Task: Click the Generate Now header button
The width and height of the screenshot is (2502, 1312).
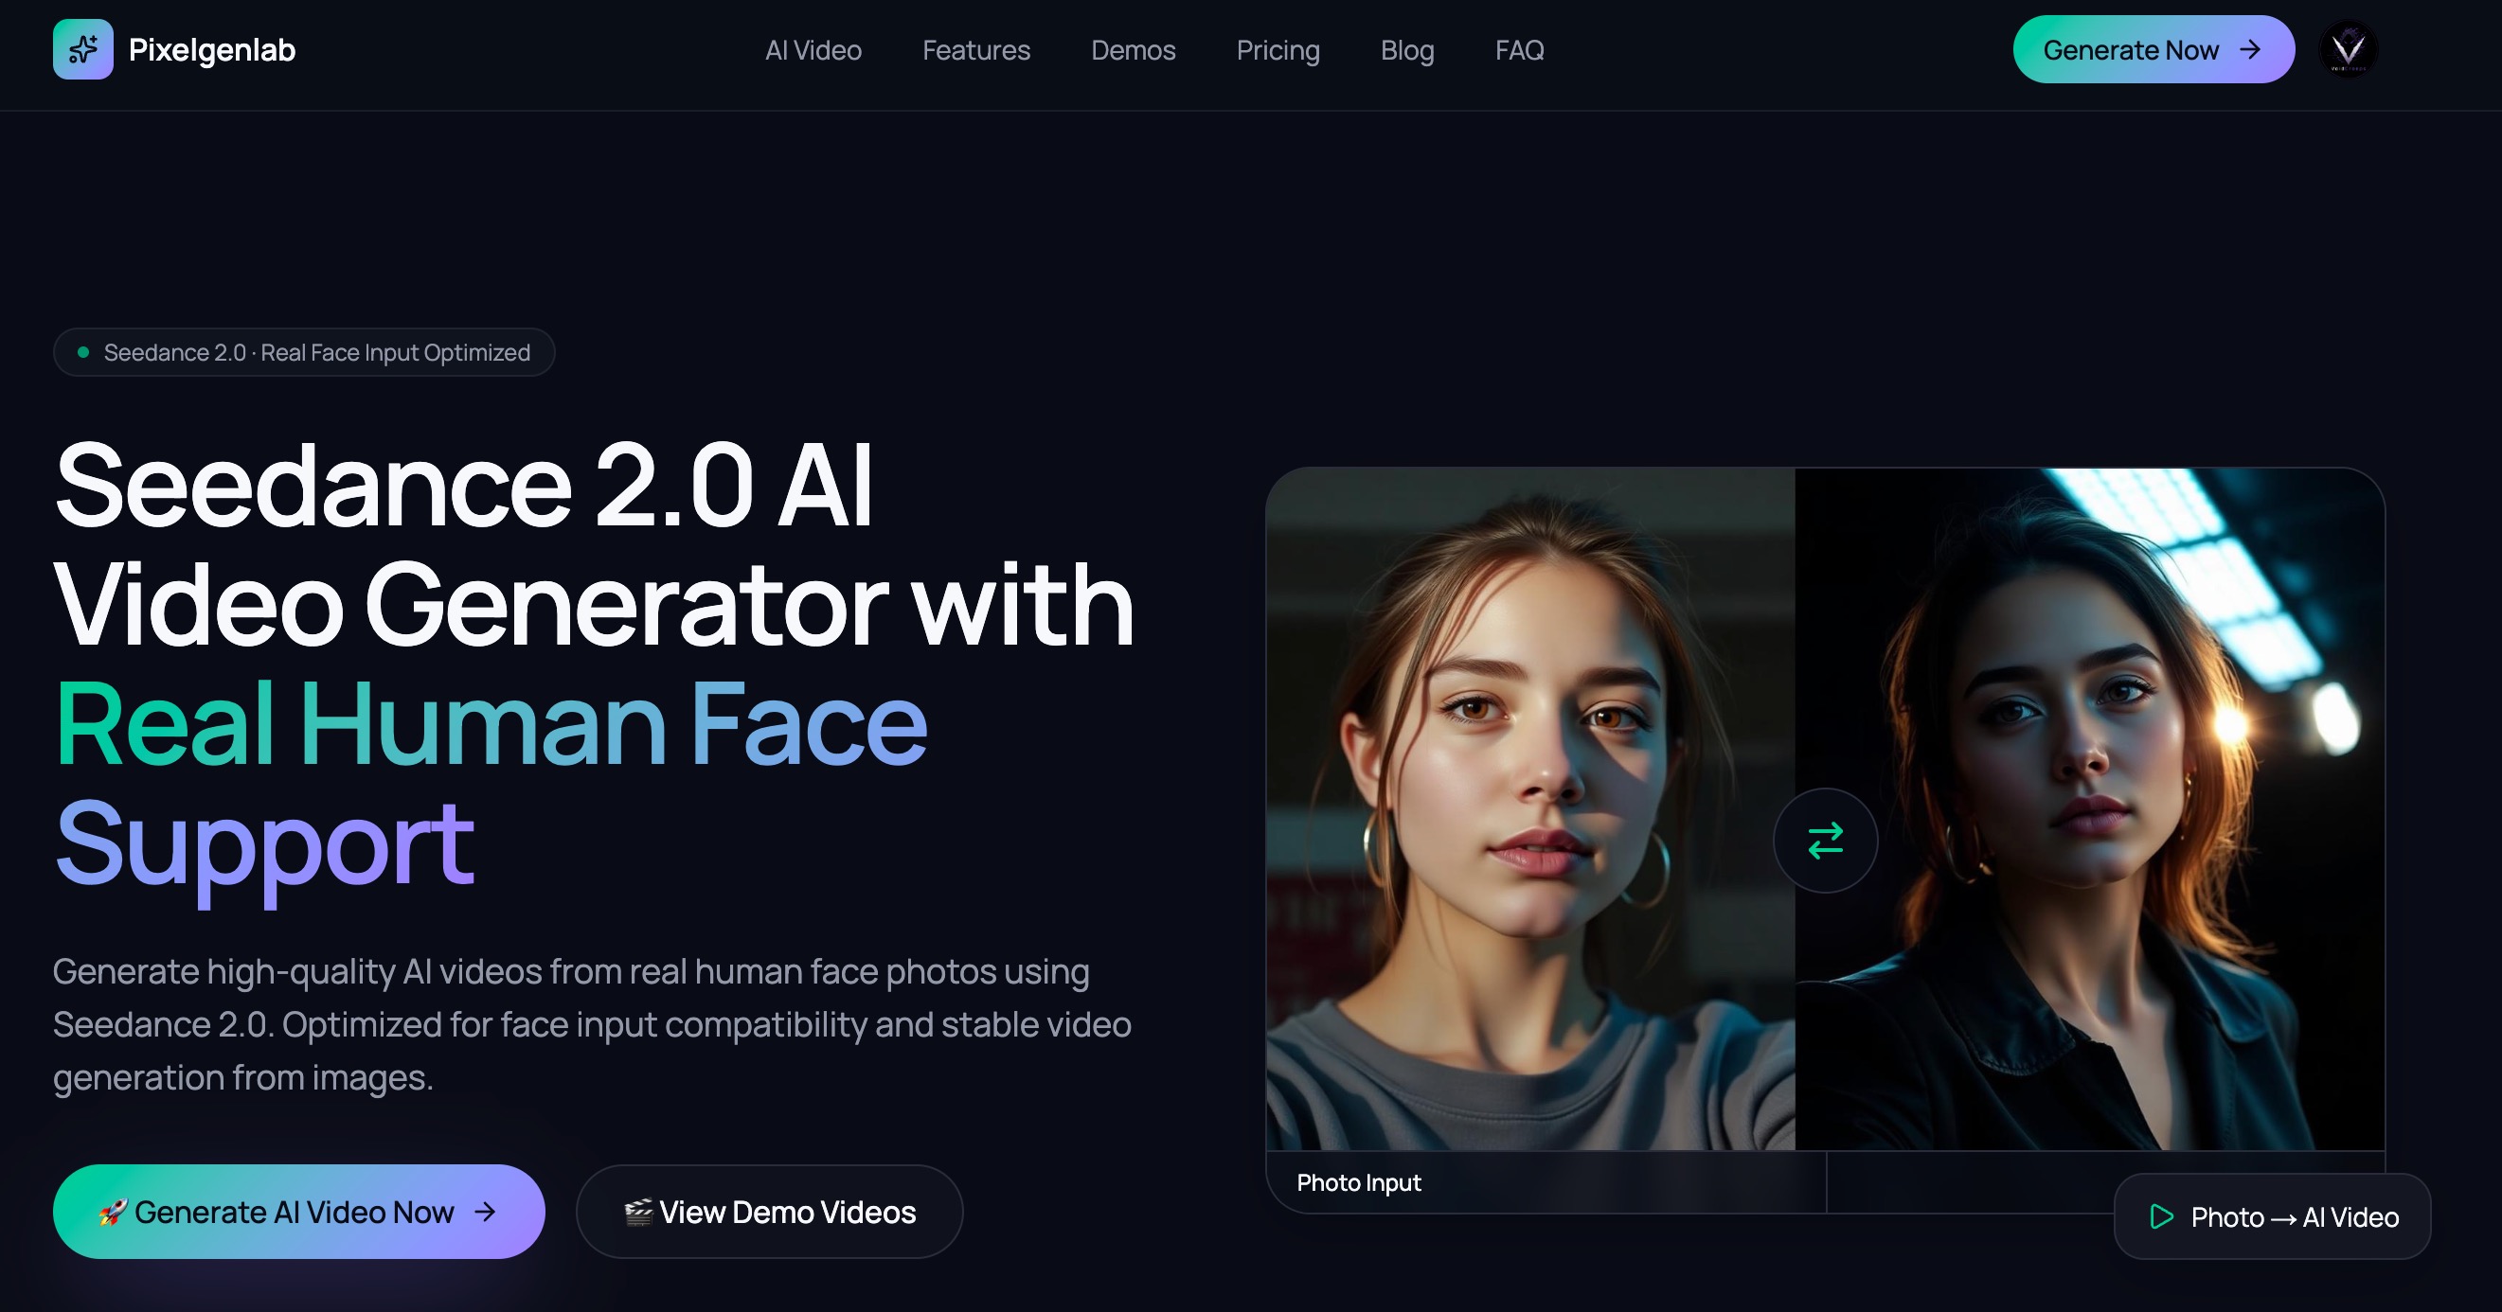Action: click(2154, 49)
